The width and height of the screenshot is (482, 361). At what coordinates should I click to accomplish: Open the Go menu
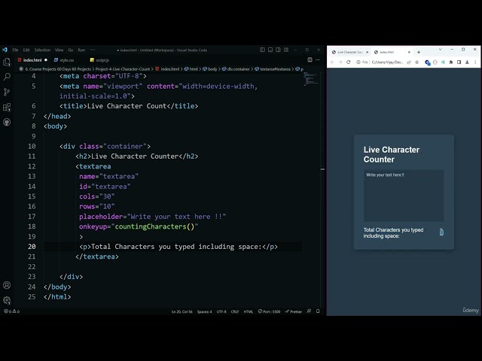click(71, 50)
